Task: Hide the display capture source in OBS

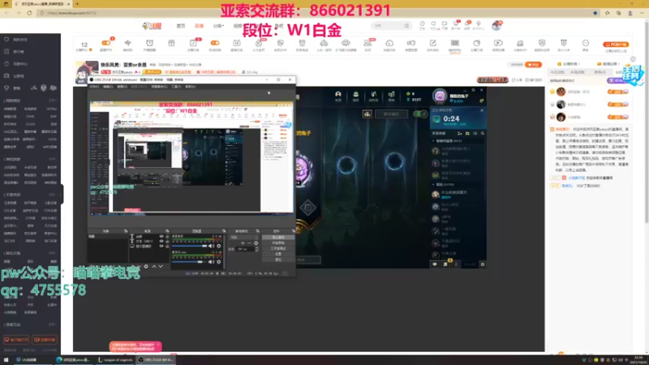Action: pyautogui.click(x=161, y=247)
